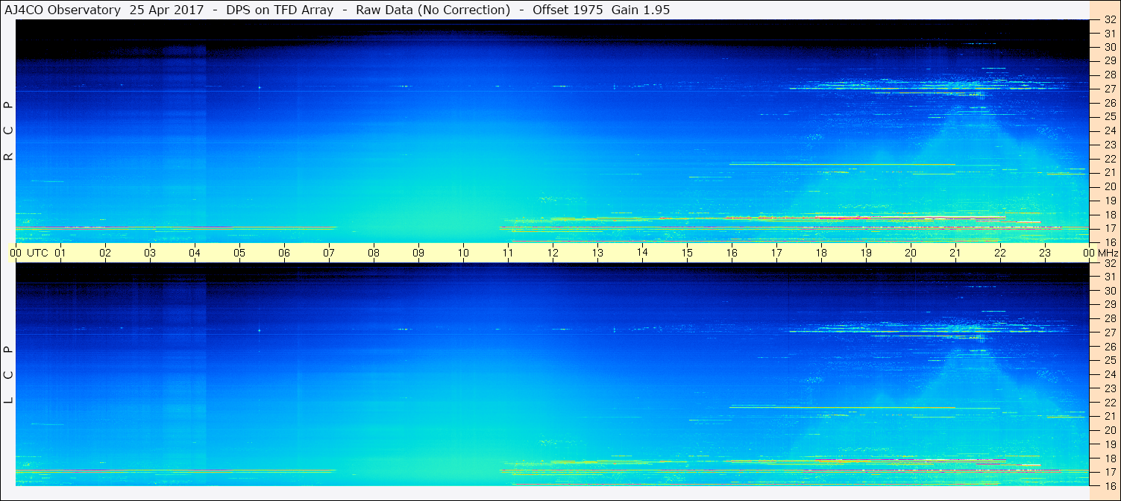Click 24 MHz tick on lower LCP scale

click(1109, 374)
